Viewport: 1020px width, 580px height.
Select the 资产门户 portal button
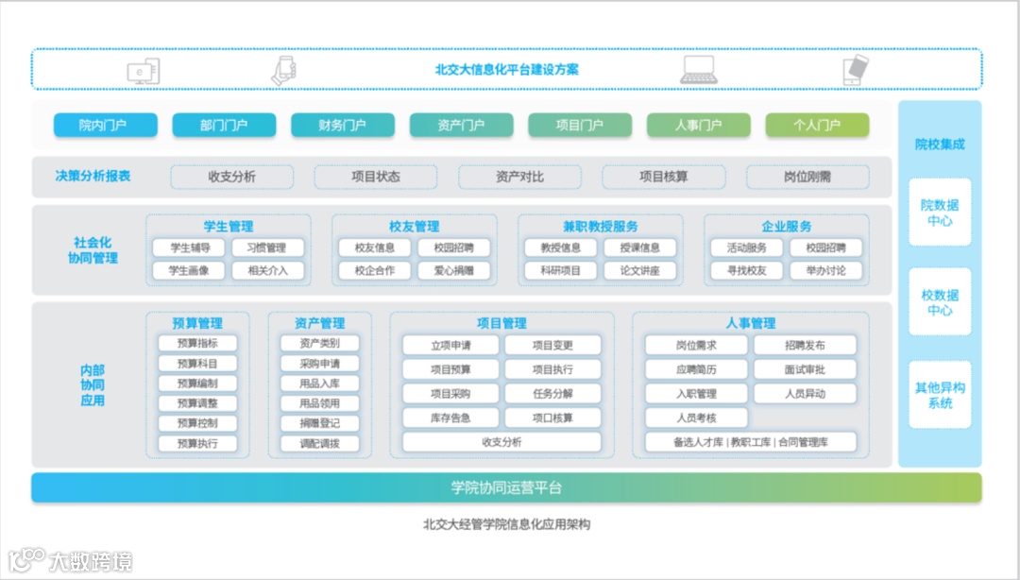click(461, 125)
